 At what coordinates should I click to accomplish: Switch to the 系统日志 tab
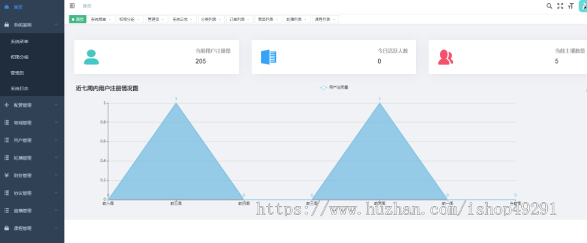[x=183, y=19]
